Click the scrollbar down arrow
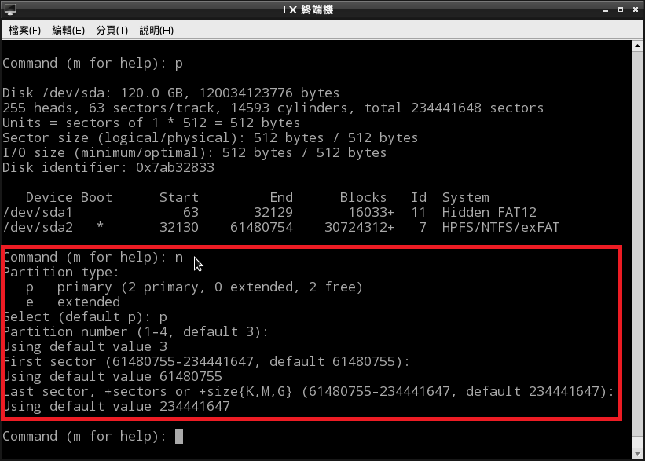Viewport: 645px width, 461px height. (x=638, y=454)
